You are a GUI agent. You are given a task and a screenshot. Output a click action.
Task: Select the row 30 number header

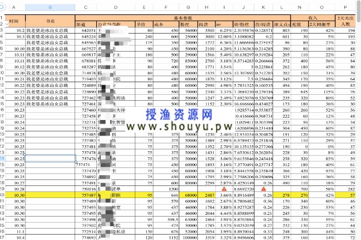tap(2, 195)
